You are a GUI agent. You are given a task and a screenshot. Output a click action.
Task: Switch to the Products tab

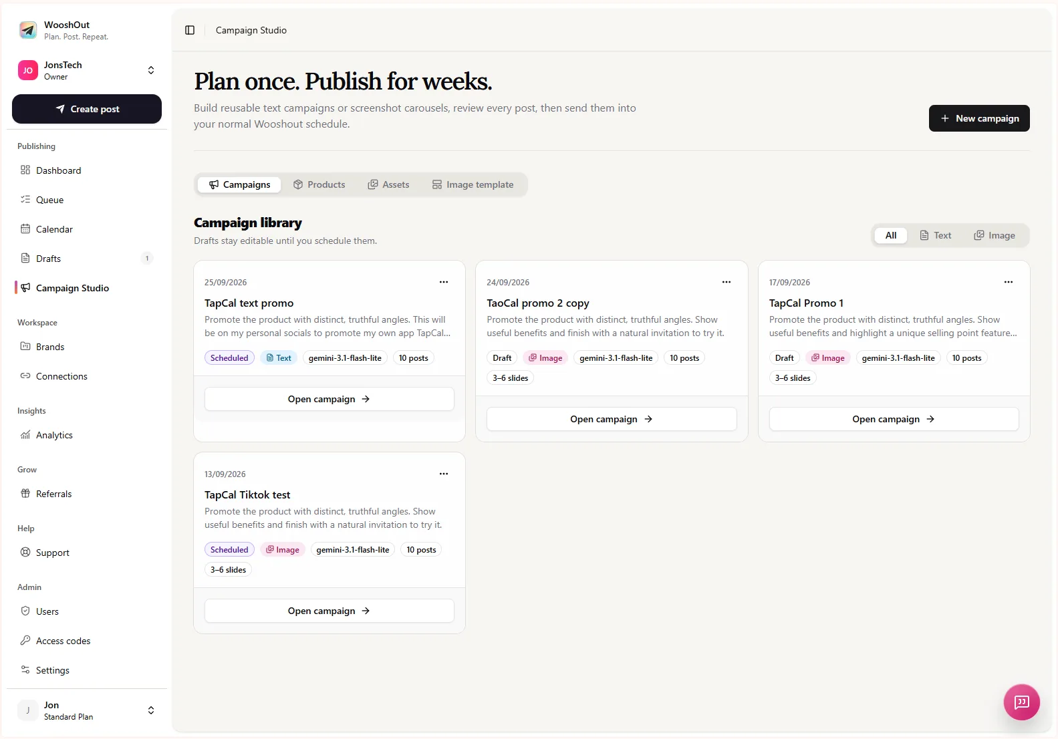(x=319, y=184)
